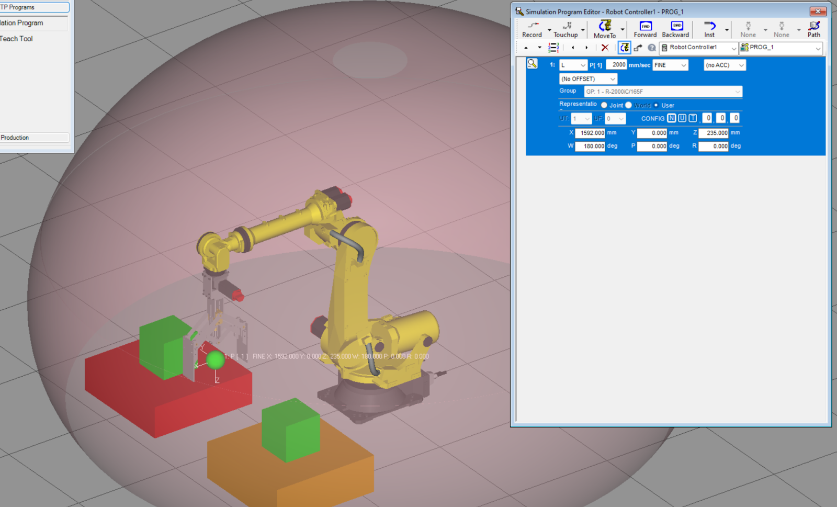Viewport: 837px width, 507px height.
Task: Open the Inst dropdown arrow
Action: coord(727,30)
